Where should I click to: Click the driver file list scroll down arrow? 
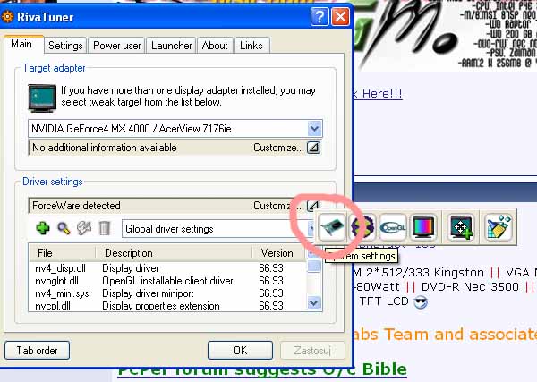[314, 303]
